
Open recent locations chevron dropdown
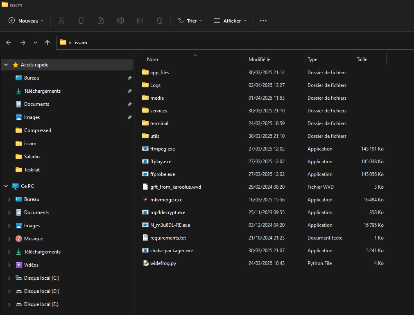click(x=35, y=43)
